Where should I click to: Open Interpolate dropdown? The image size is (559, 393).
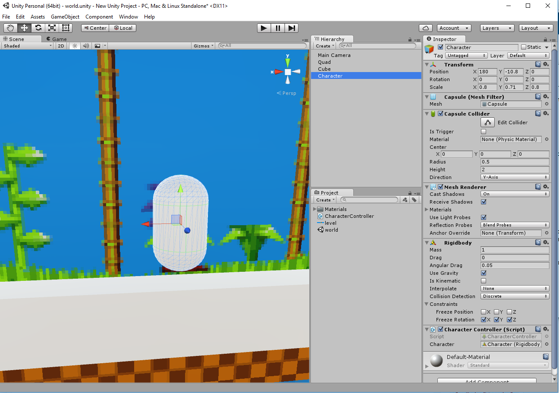pyautogui.click(x=515, y=289)
